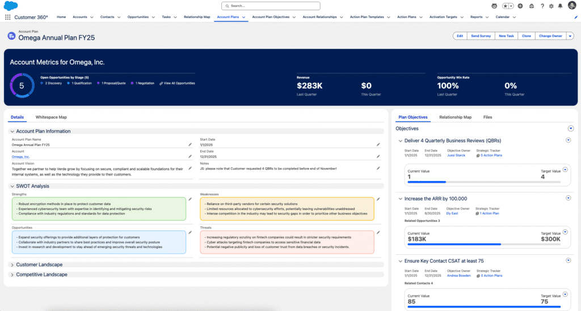Switch to the Relationship Map panel tab

tap(456, 117)
